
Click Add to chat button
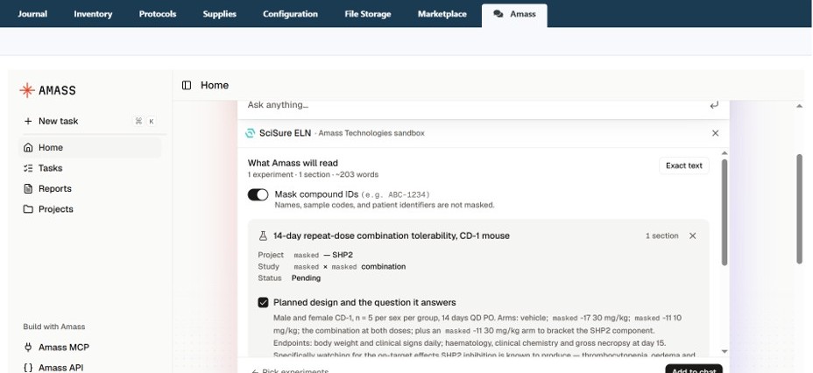point(694,370)
